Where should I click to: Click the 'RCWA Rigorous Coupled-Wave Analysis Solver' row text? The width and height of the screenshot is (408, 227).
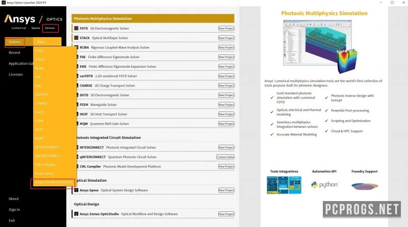114,47
